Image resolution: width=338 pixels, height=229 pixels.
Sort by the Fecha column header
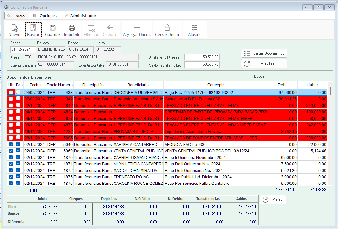coord(35,85)
